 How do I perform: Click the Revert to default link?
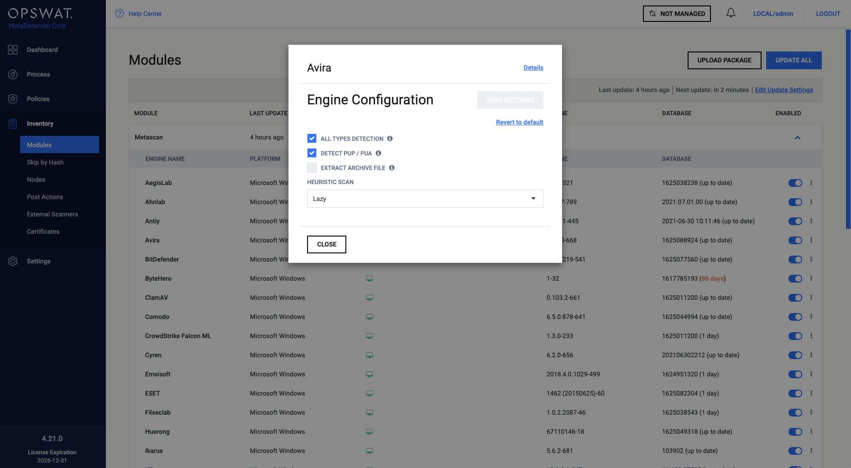(x=519, y=122)
